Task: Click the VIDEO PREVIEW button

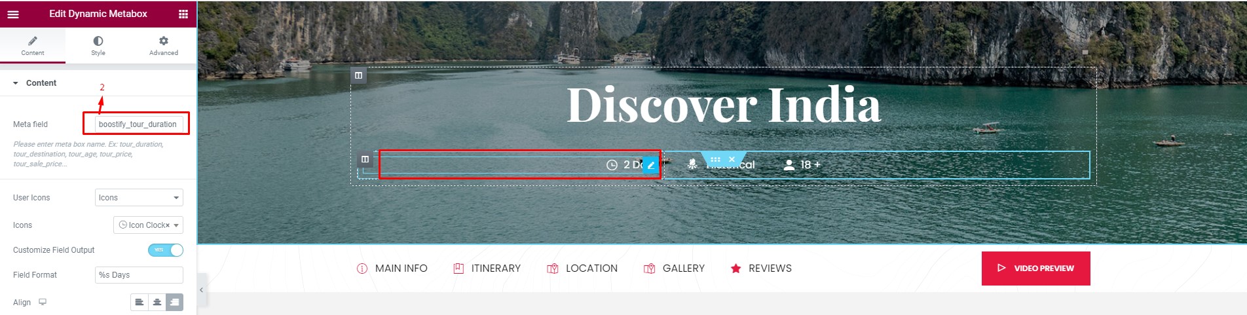Action: tap(1035, 269)
